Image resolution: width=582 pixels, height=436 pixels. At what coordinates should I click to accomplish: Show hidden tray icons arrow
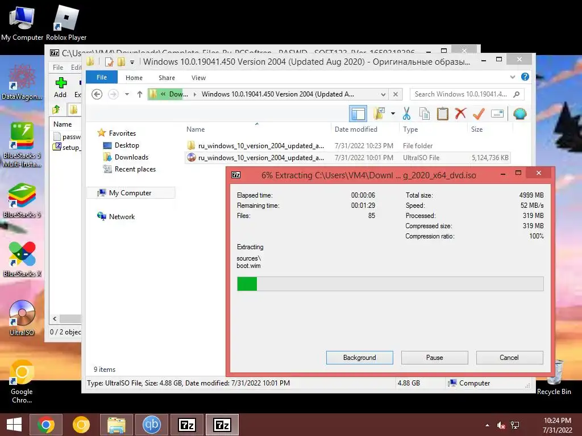[x=487, y=425]
